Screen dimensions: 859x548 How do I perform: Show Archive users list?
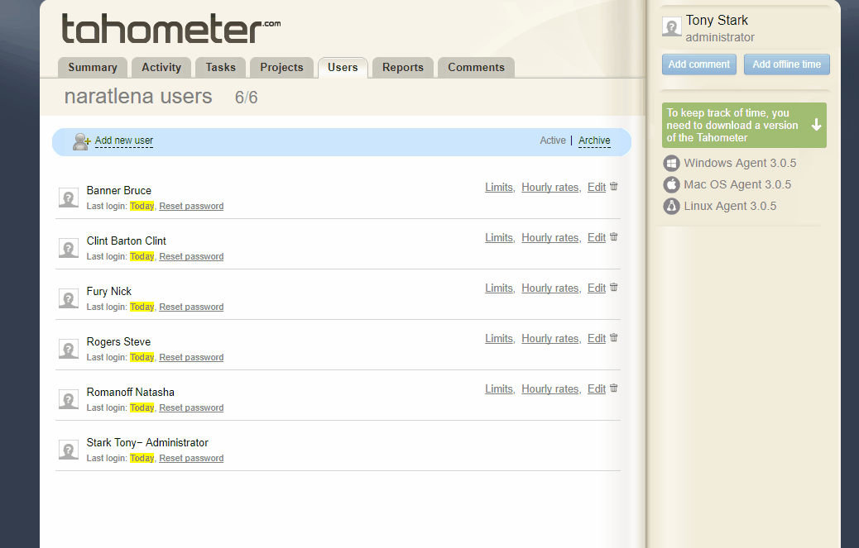point(594,141)
